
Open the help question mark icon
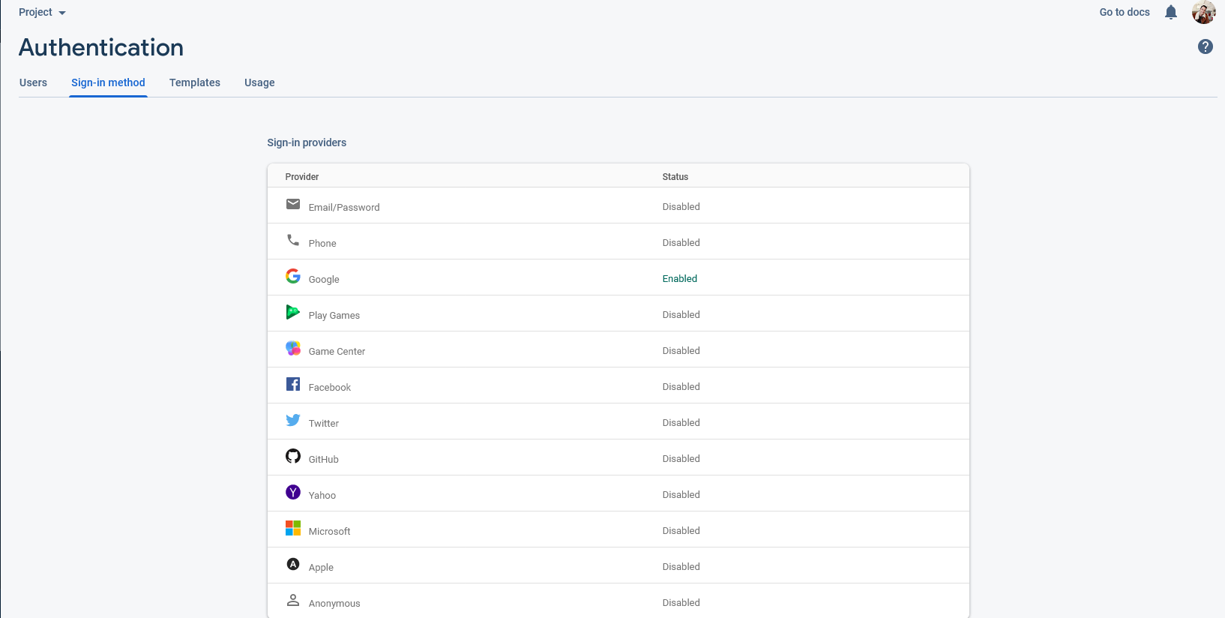[1206, 46]
